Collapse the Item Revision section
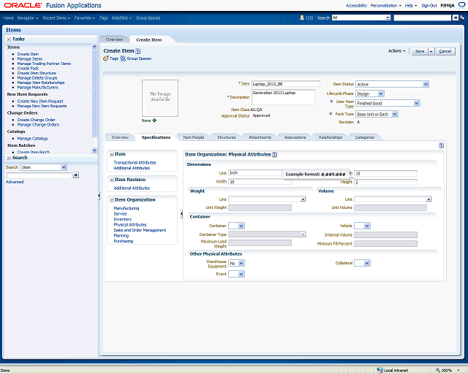The width and height of the screenshot is (468, 374). point(111,180)
